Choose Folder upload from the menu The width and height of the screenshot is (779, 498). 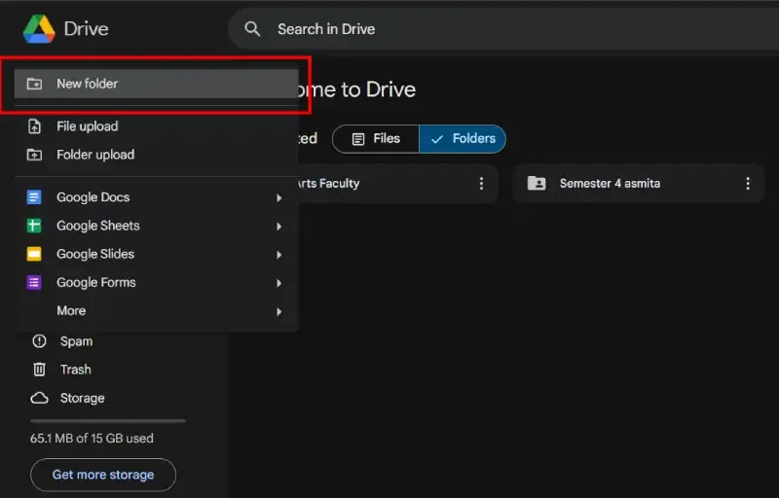point(156,155)
